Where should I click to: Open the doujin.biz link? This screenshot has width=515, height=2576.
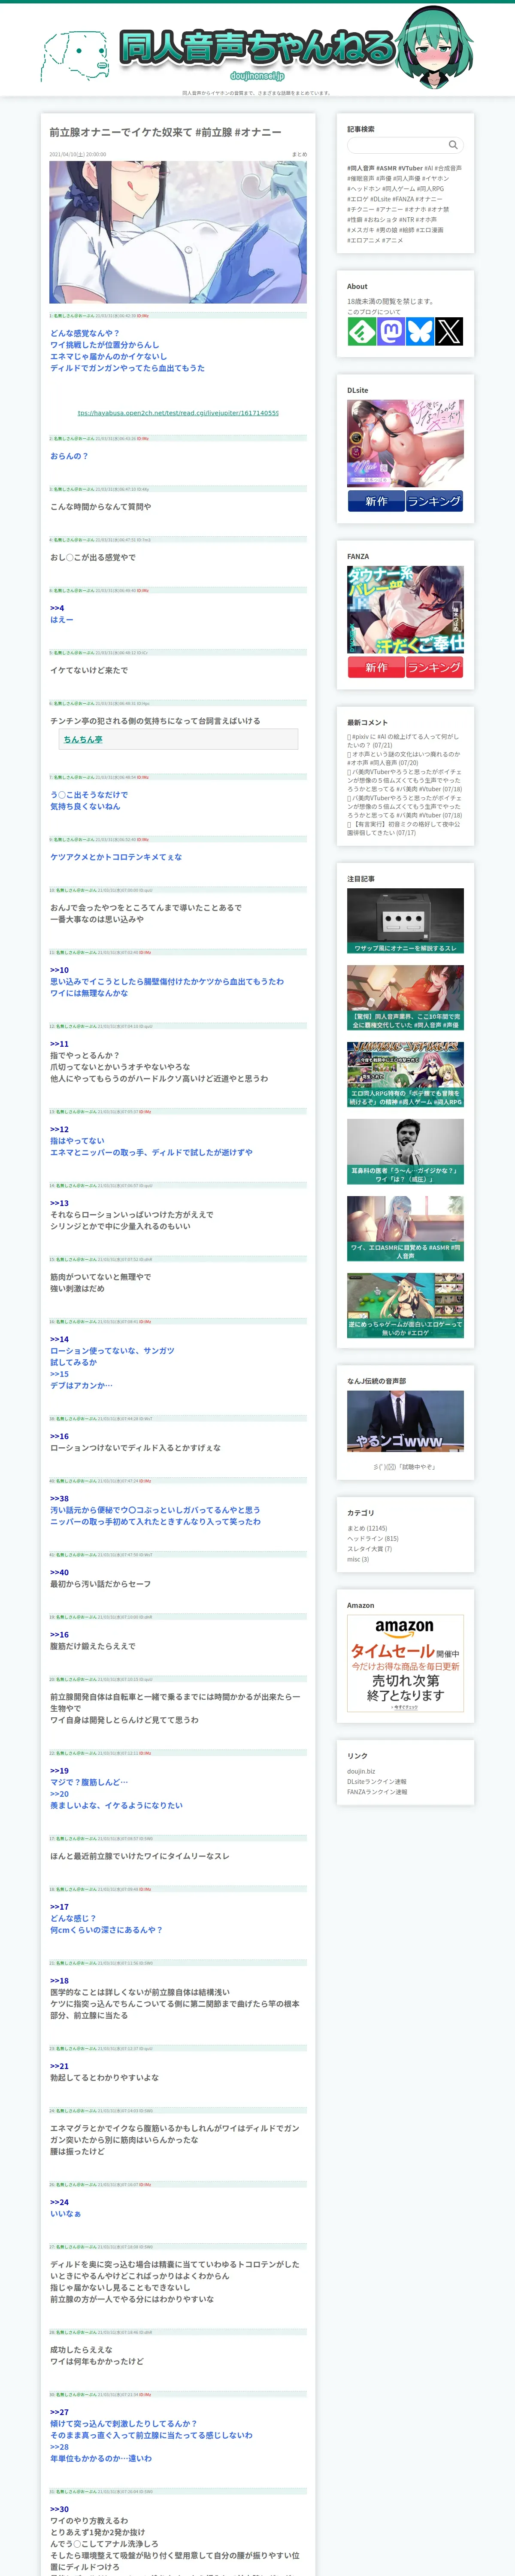coord(361,1771)
